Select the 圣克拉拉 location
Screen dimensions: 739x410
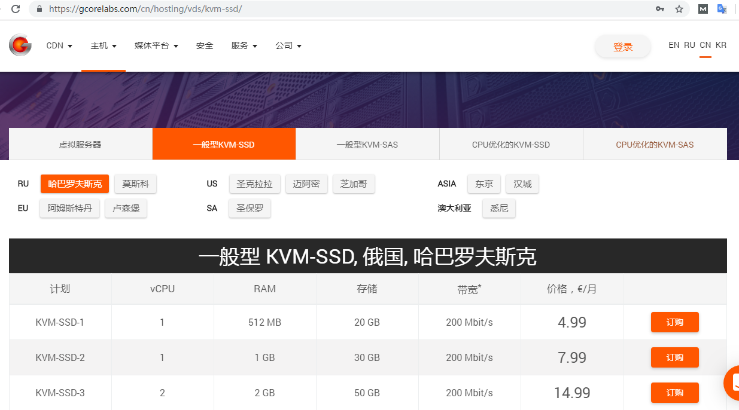point(254,183)
